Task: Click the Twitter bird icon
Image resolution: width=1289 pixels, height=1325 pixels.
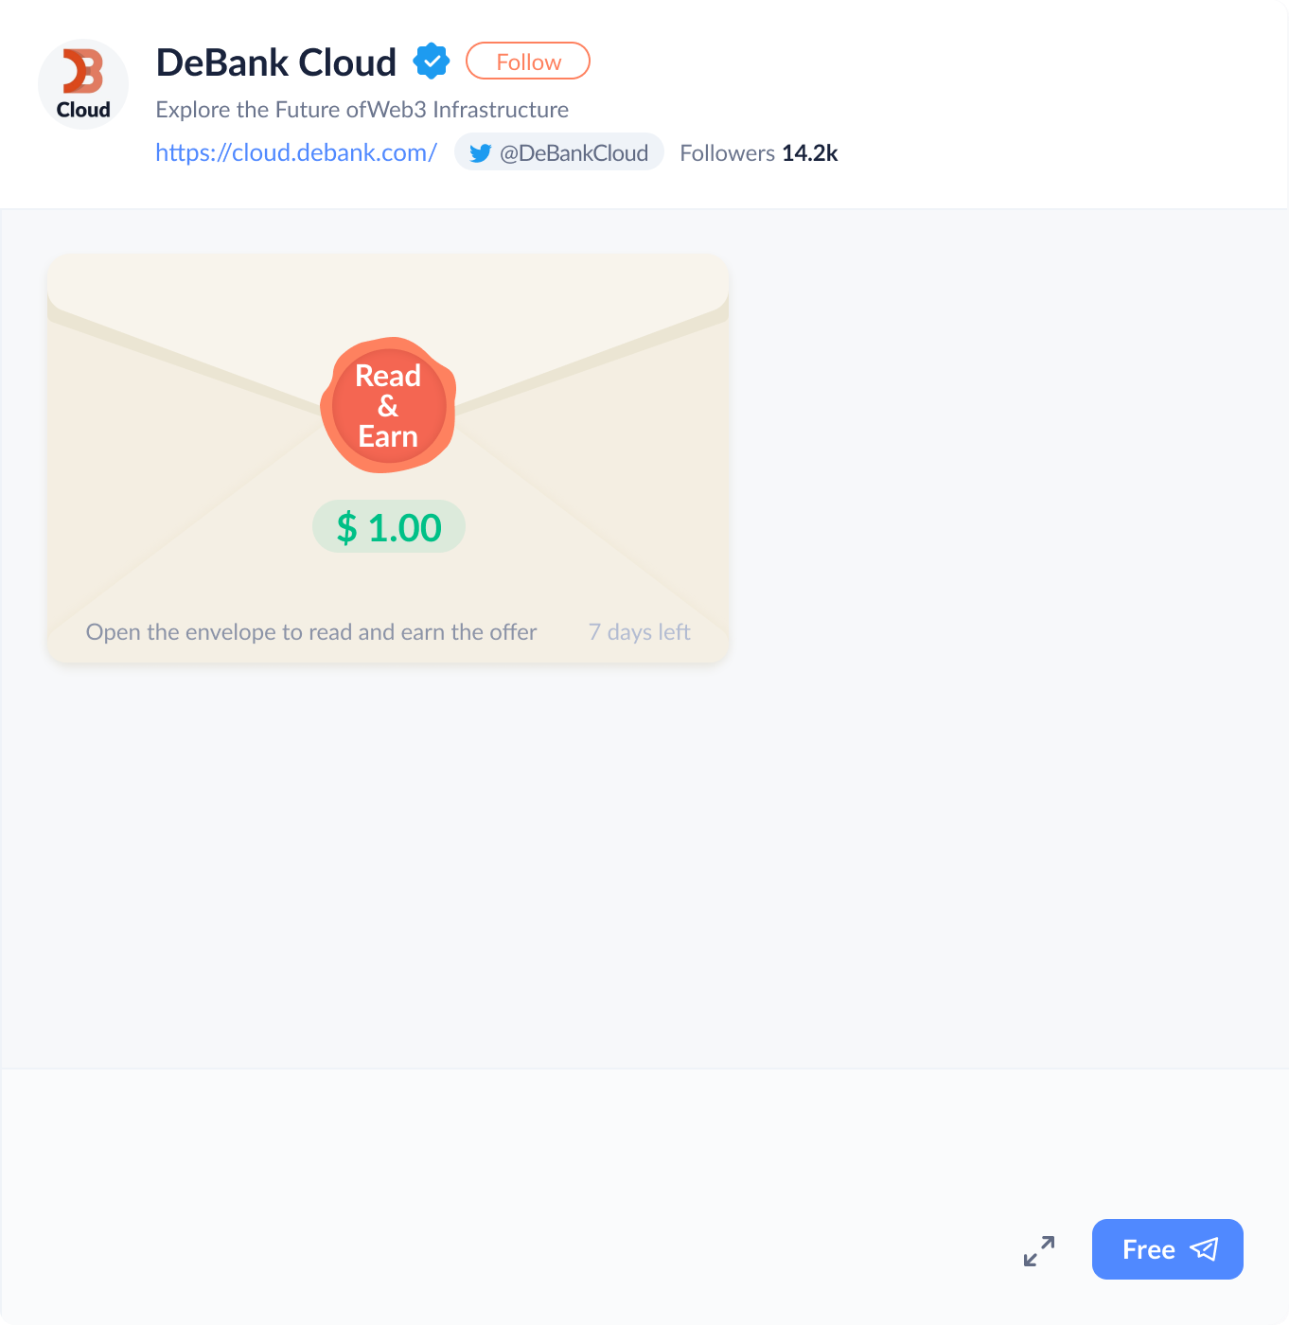Action: coord(480,153)
